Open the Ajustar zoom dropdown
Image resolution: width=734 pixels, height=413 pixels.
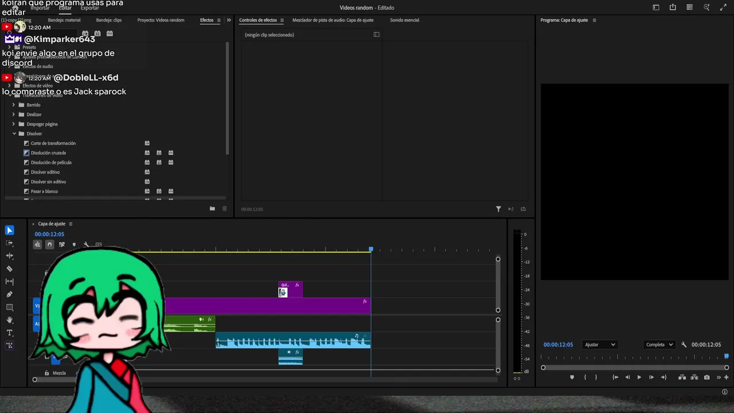tap(600, 345)
